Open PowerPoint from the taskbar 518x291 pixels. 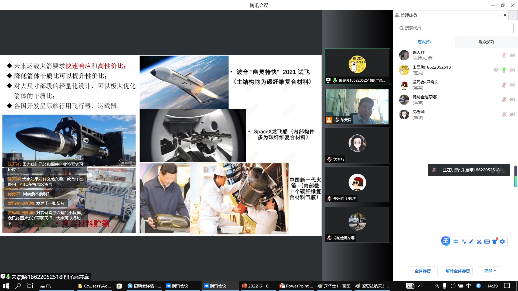point(296,286)
